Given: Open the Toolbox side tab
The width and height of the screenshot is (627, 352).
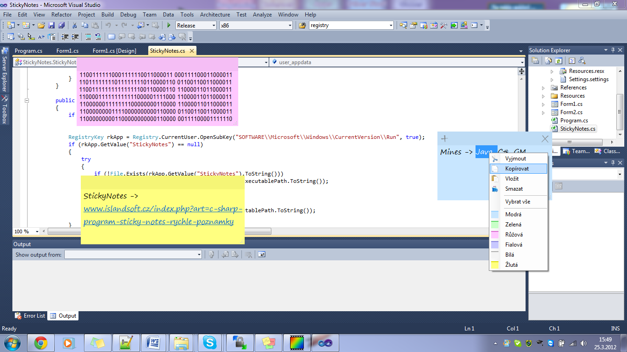Looking at the screenshot, I should pos(5,110).
